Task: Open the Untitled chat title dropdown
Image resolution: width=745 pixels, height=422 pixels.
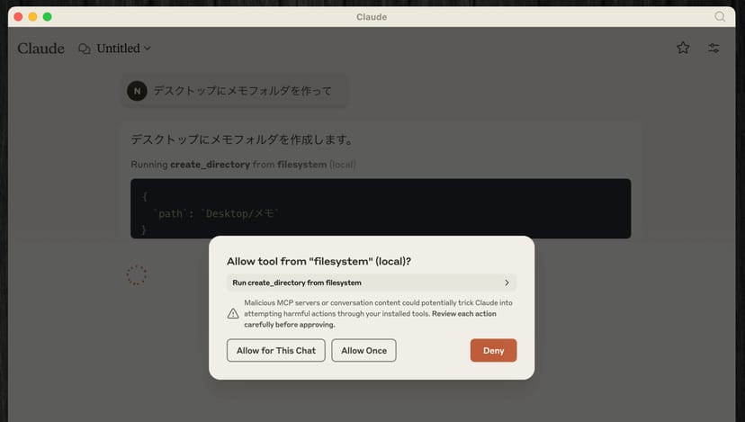Action: tap(124, 49)
